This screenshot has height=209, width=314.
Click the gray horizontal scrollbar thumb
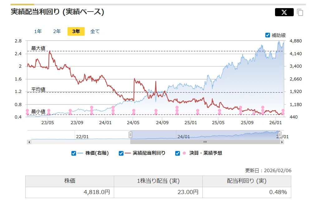point(205,142)
